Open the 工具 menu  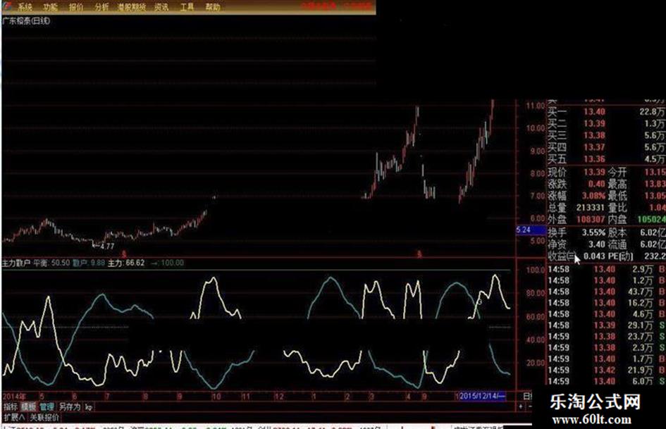tap(187, 7)
